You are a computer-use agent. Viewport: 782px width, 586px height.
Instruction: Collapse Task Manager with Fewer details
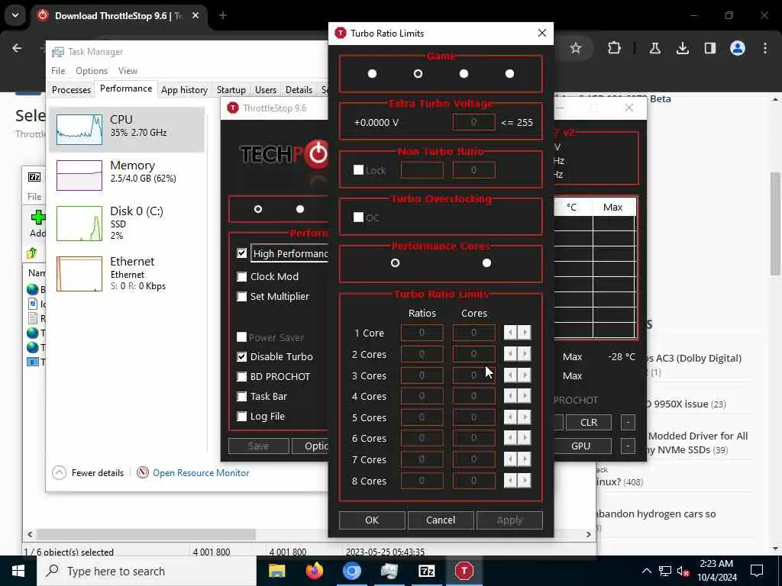point(88,472)
